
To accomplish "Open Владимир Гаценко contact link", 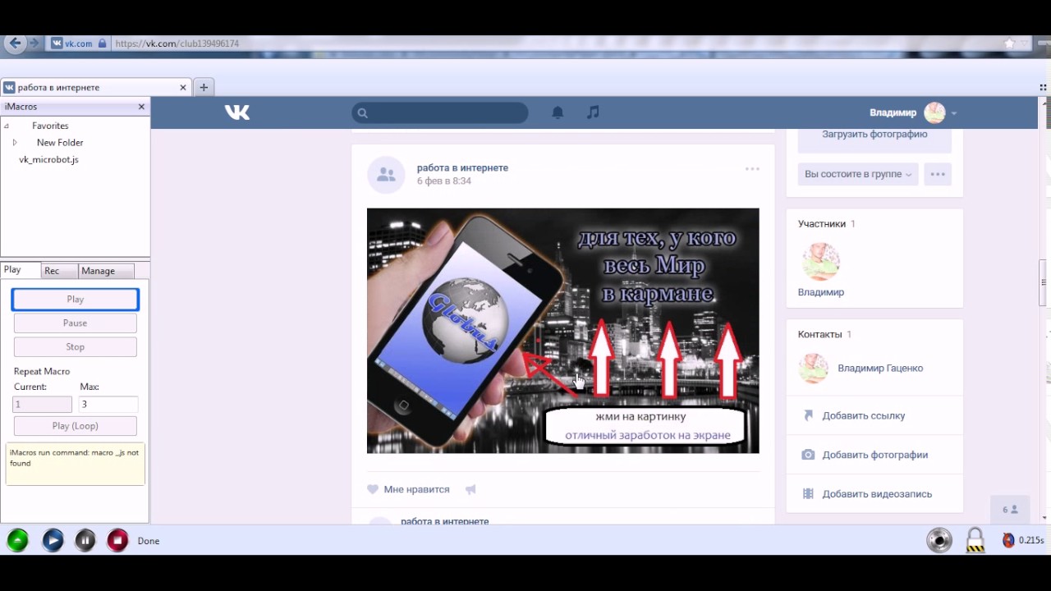I will coord(880,369).
